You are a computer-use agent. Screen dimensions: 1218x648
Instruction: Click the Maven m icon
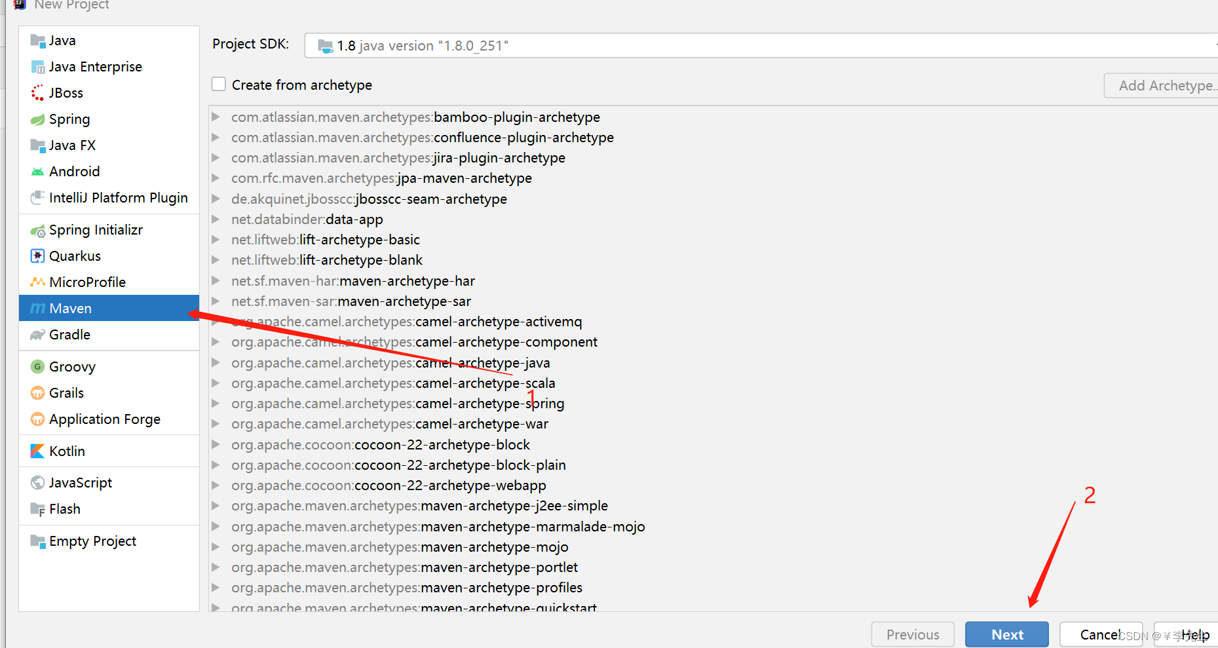point(38,309)
